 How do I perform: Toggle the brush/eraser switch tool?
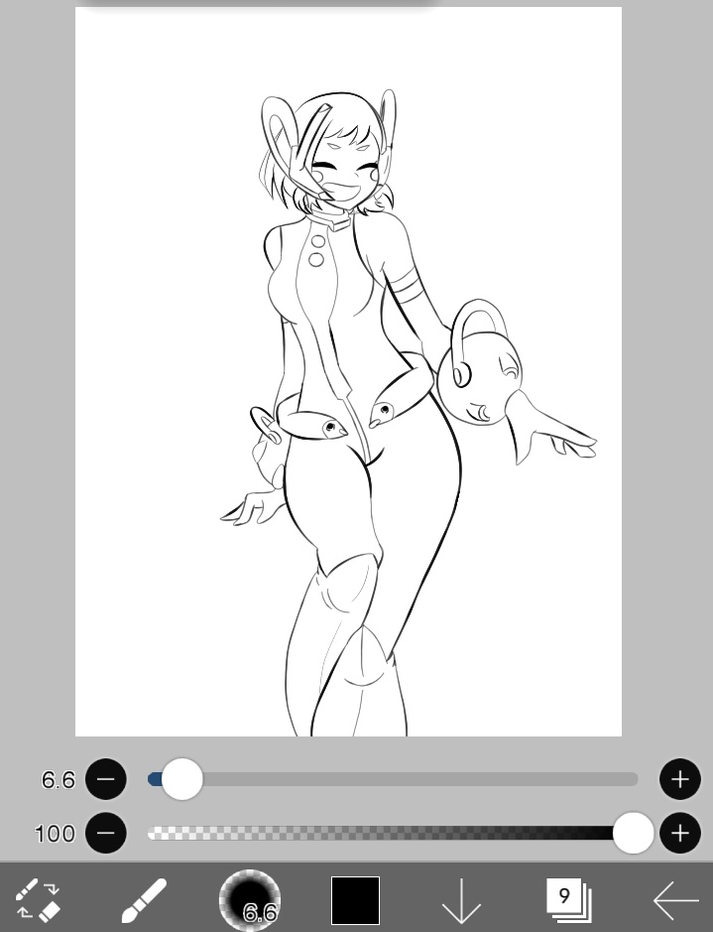coord(38,899)
